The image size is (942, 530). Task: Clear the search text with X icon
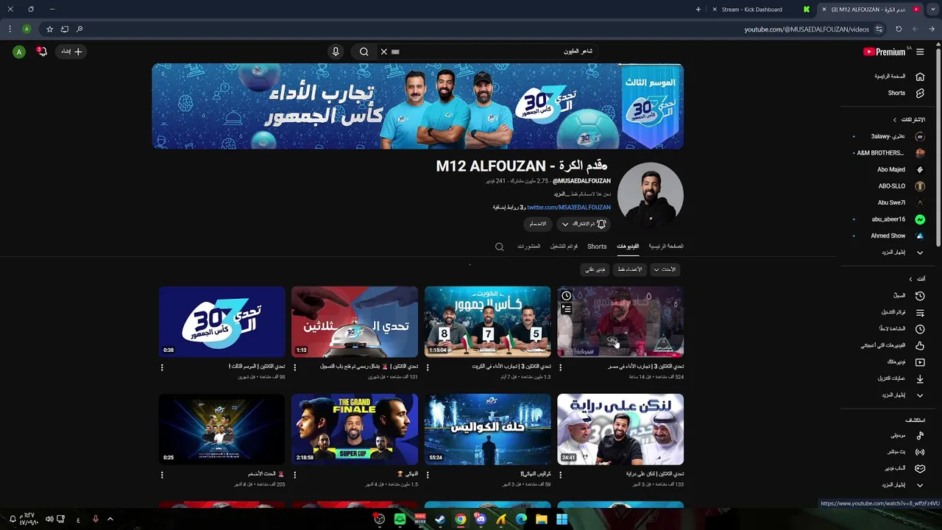383,52
